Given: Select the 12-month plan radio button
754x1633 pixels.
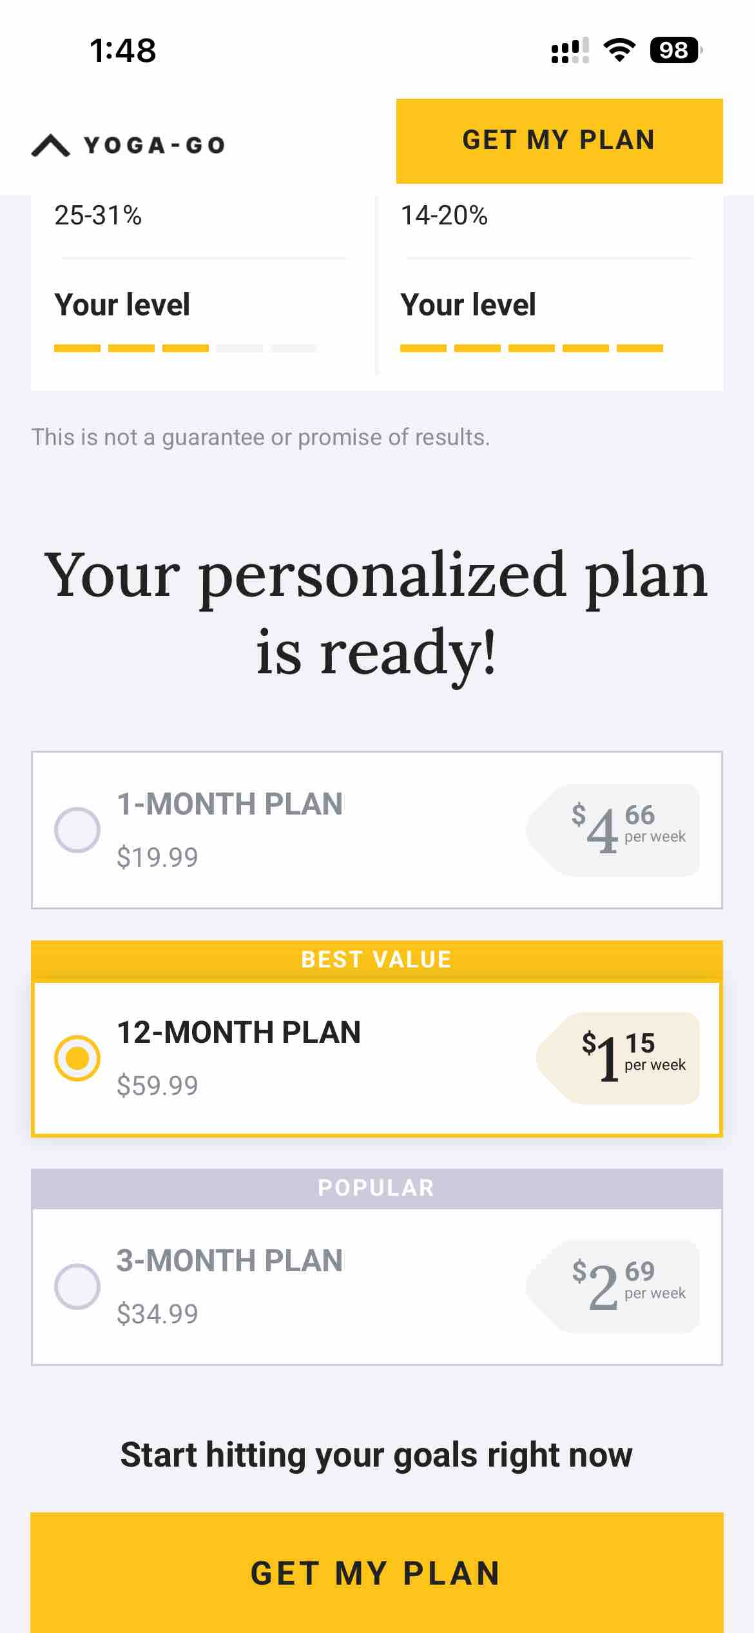Looking at the screenshot, I should (77, 1058).
